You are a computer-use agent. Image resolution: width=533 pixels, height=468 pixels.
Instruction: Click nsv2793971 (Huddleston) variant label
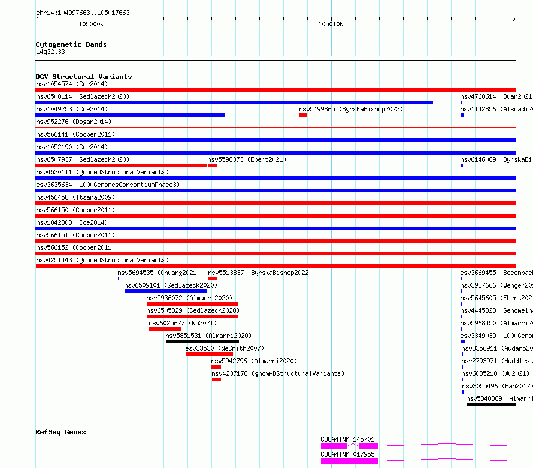pyautogui.click(x=496, y=361)
